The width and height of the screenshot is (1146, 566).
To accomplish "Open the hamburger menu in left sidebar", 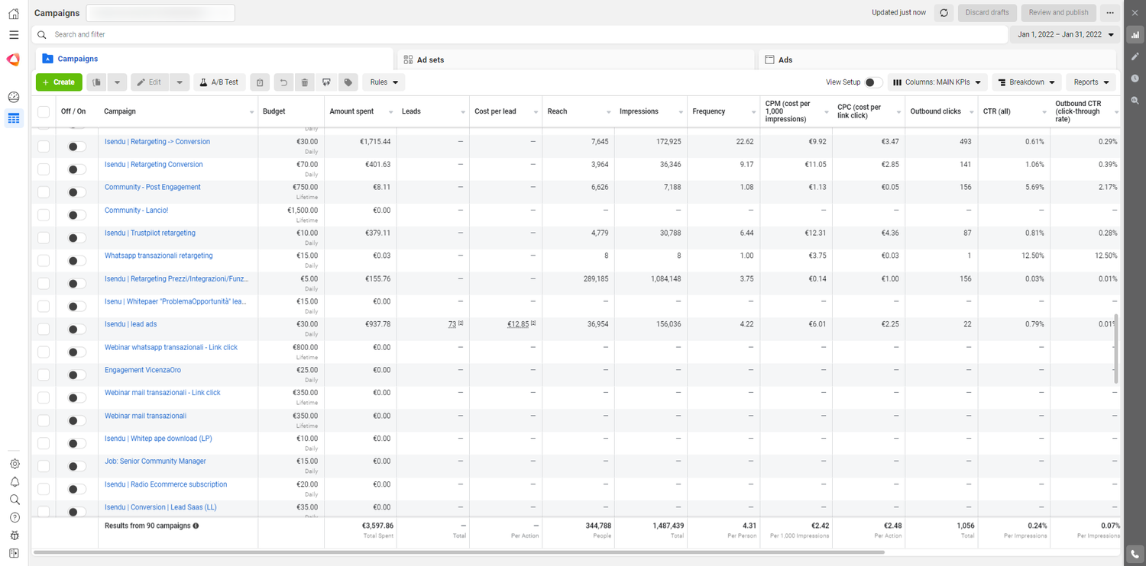I will click(14, 35).
